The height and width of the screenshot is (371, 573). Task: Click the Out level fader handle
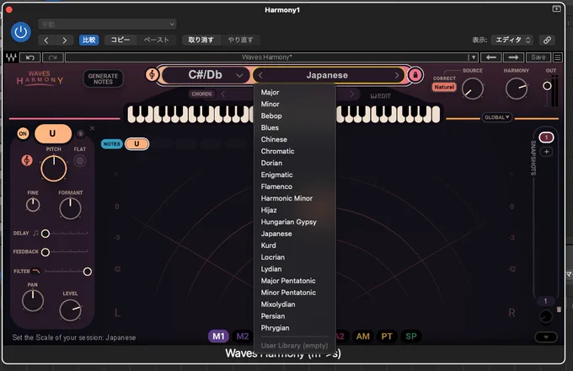point(547,86)
